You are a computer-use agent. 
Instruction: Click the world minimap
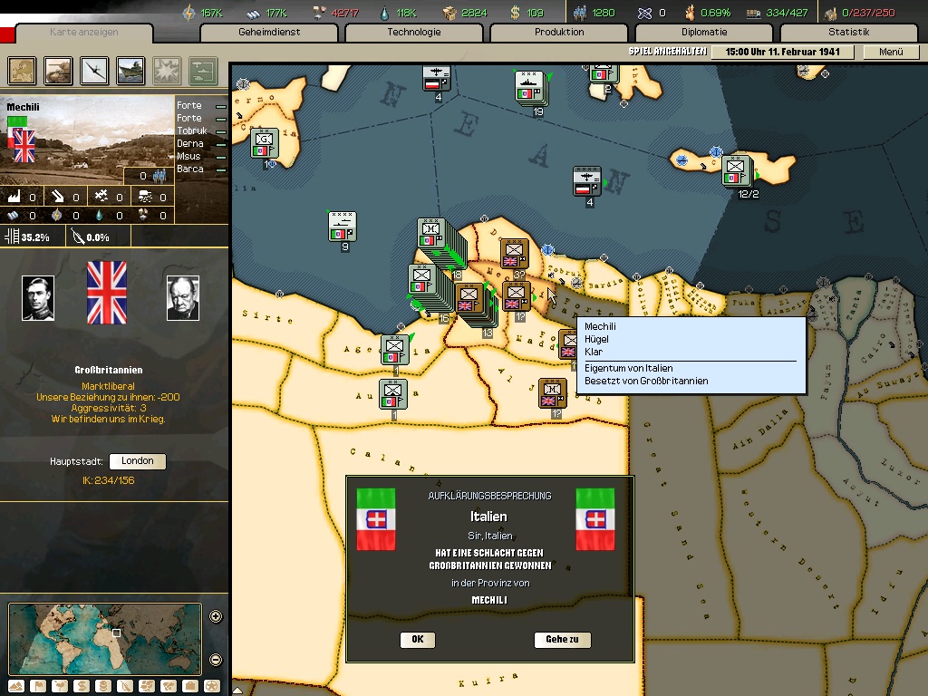(x=104, y=637)
